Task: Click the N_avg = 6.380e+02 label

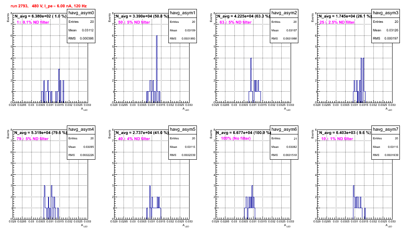Action: coord(40,16)
